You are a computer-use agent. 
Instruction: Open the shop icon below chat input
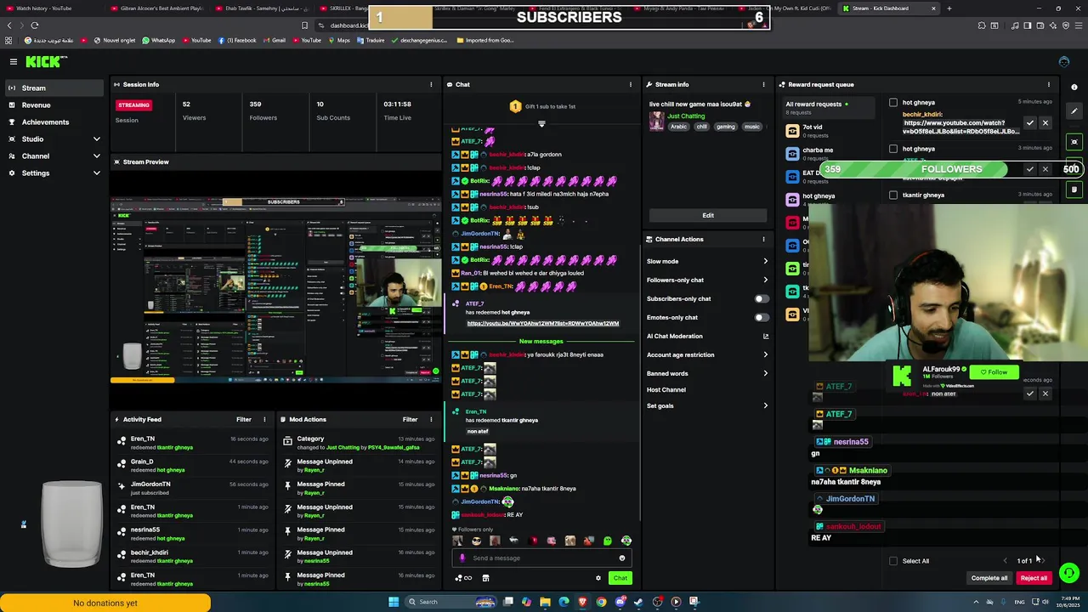485,578
